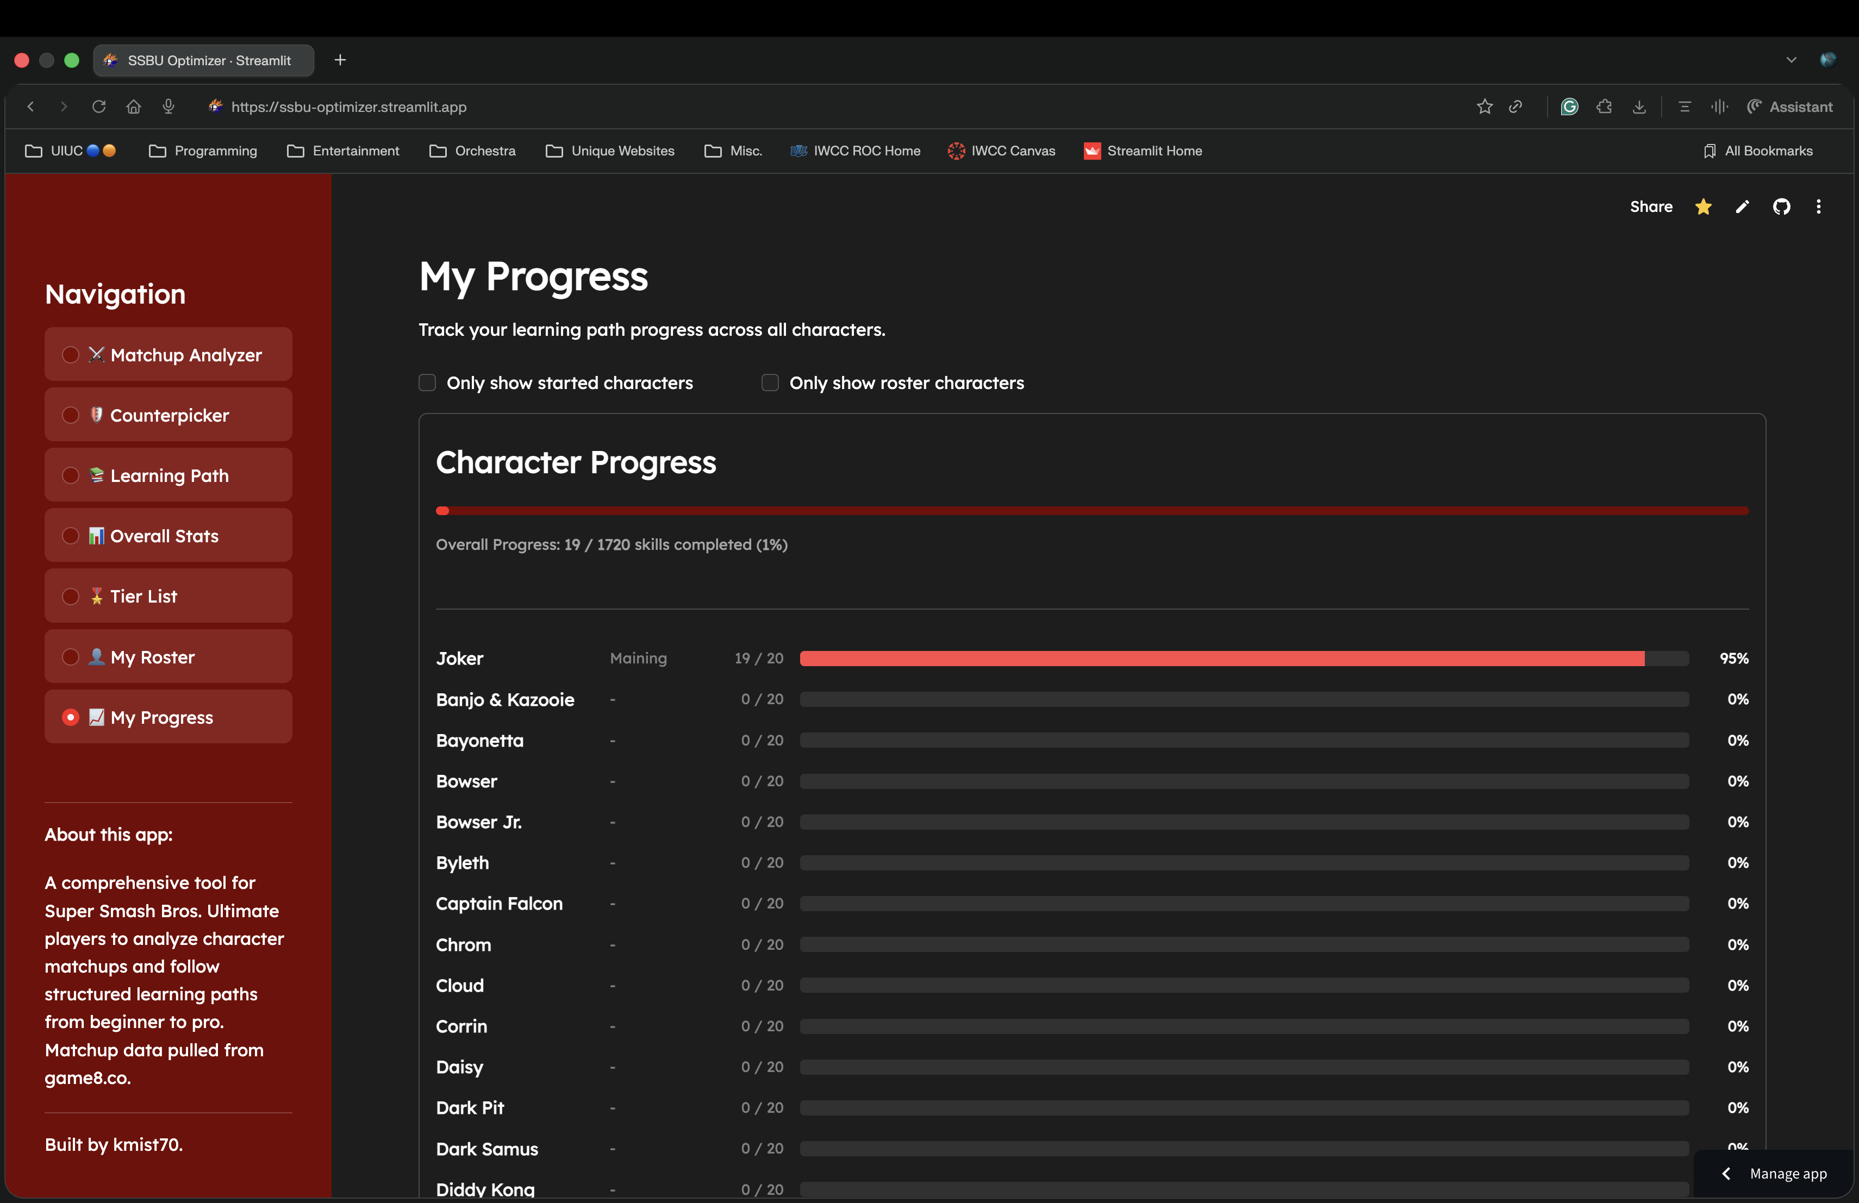Open the Misc. bookmarks folder

tap(733, 151)
